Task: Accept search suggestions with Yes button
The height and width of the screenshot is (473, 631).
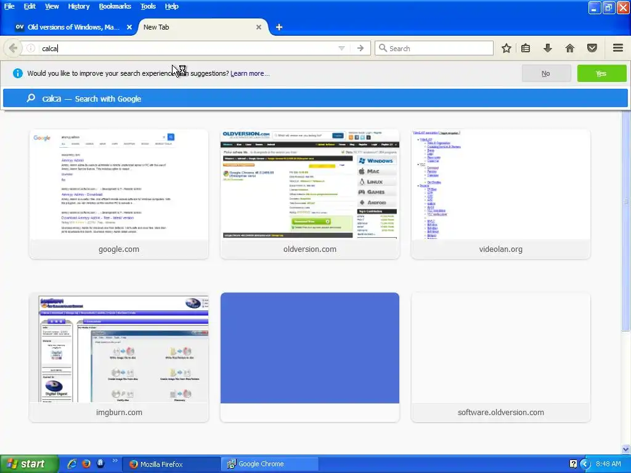Action: pyautogui.click(x=601, y=74)
